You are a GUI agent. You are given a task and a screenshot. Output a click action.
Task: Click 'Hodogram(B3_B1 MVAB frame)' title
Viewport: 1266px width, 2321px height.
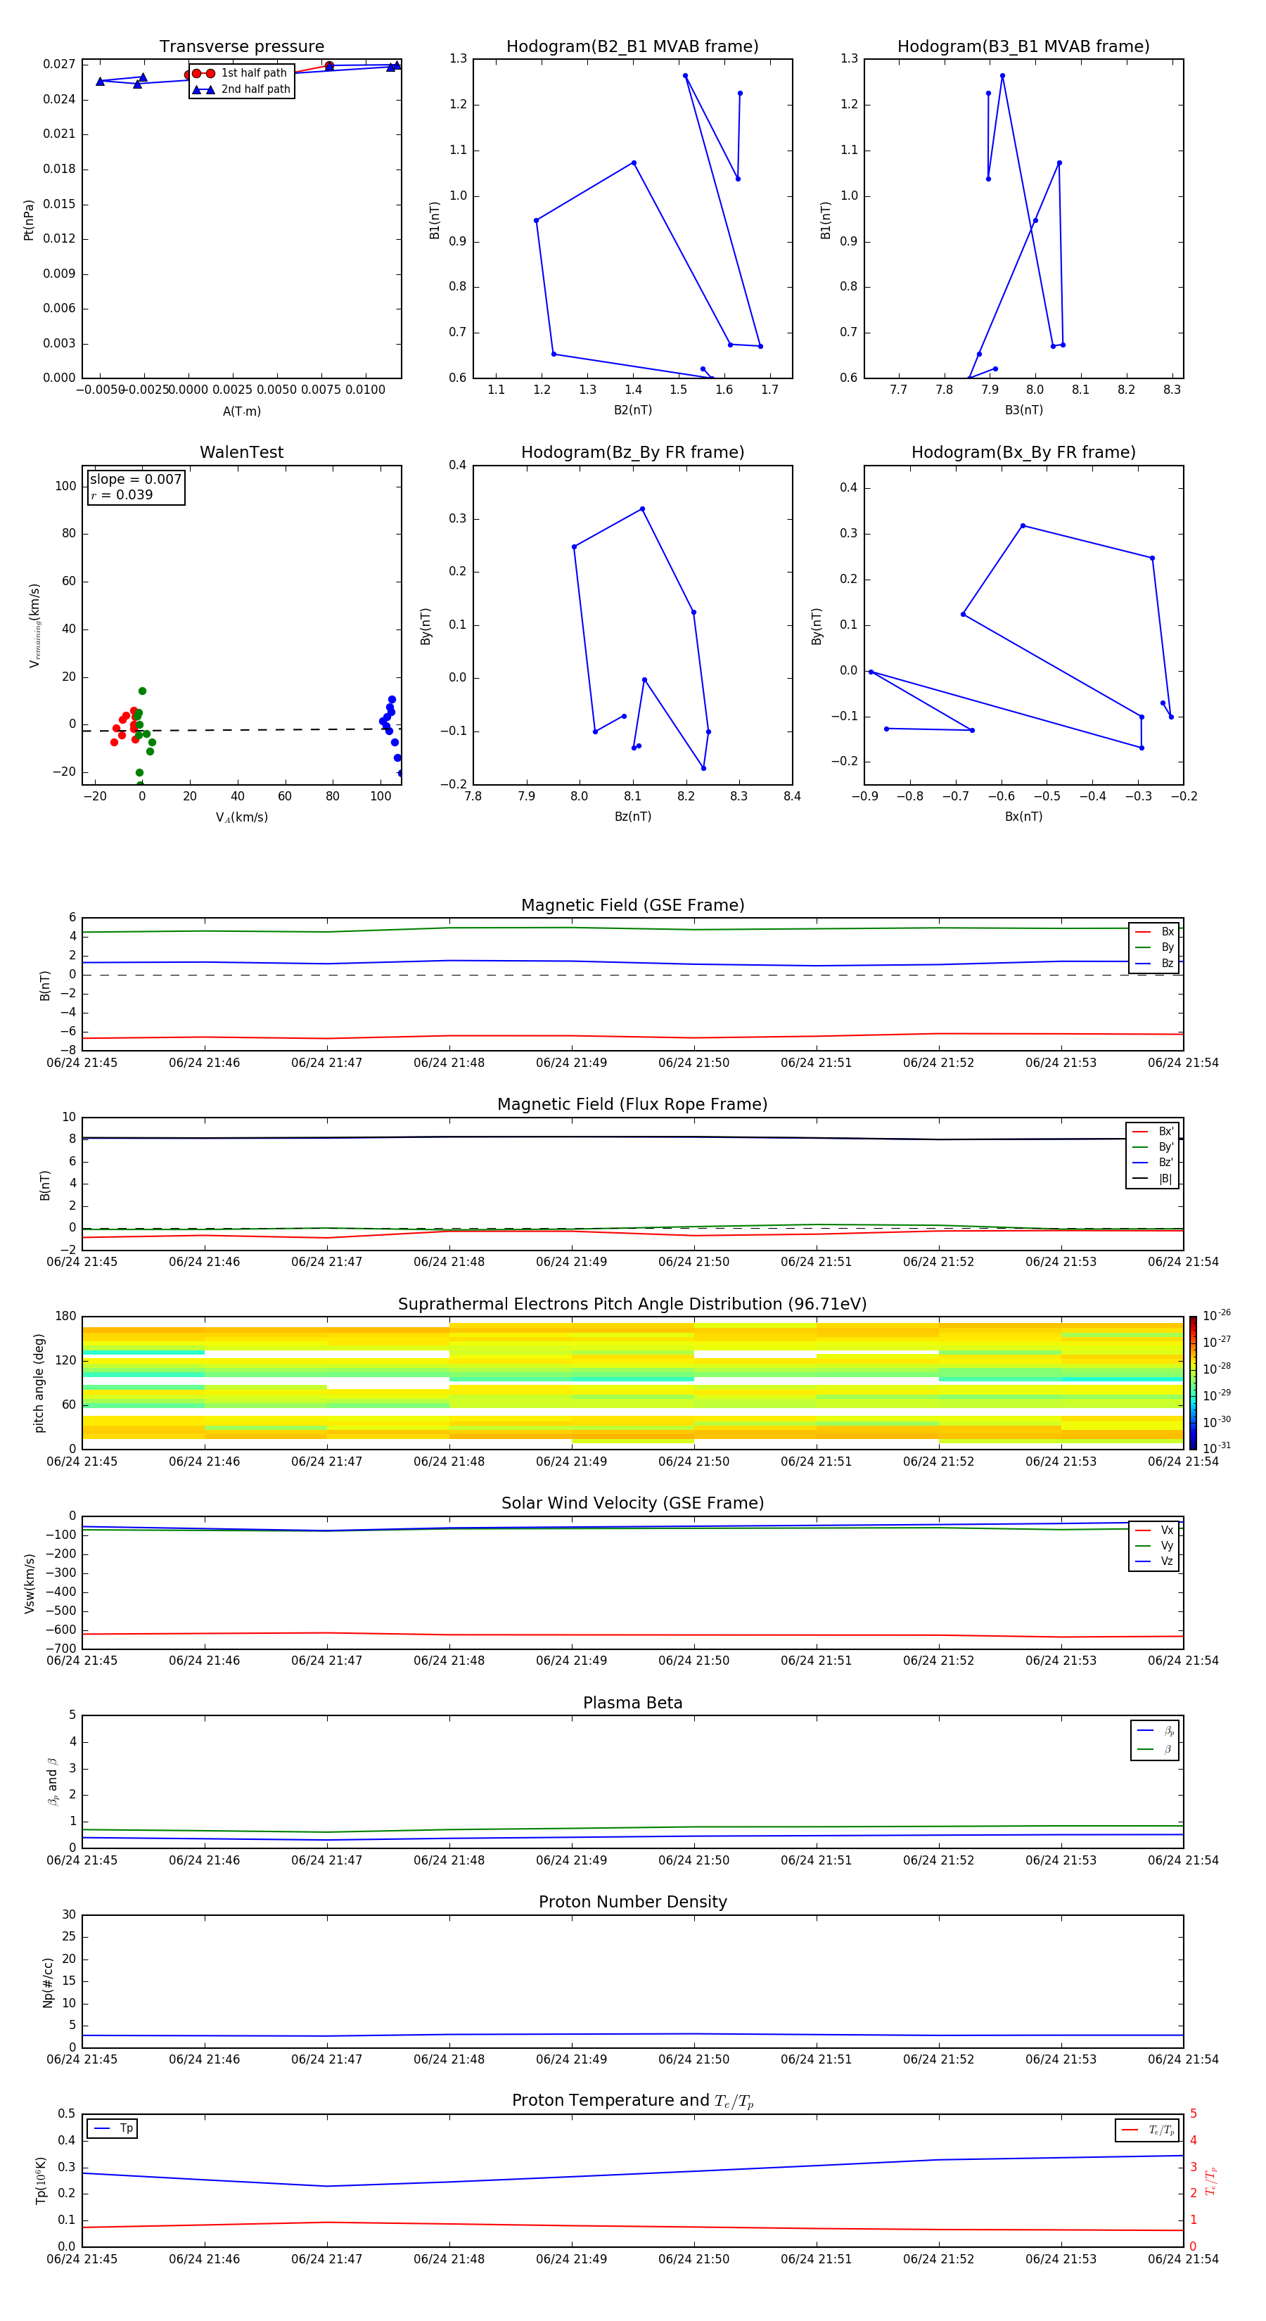click(x=1023, y=47)
